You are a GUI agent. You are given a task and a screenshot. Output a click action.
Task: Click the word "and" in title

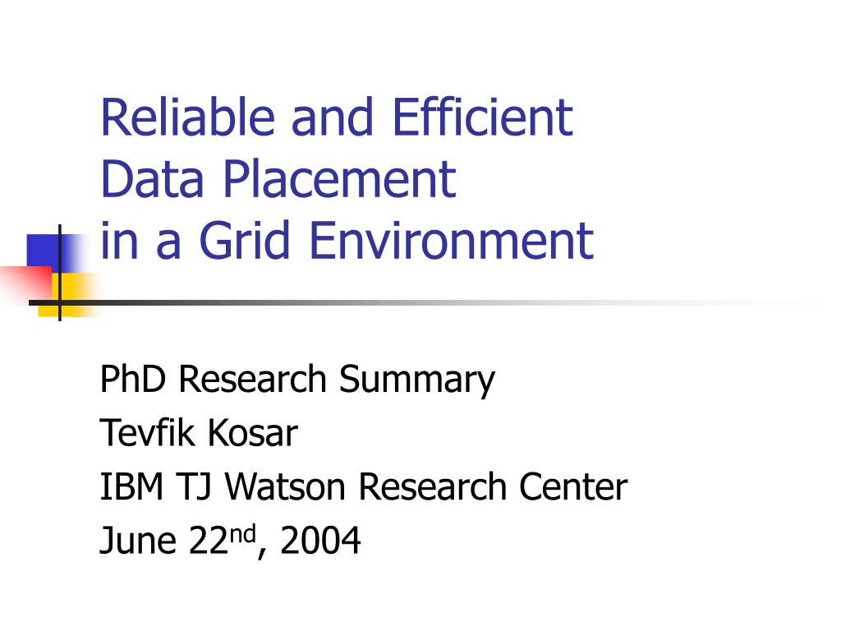332,117
